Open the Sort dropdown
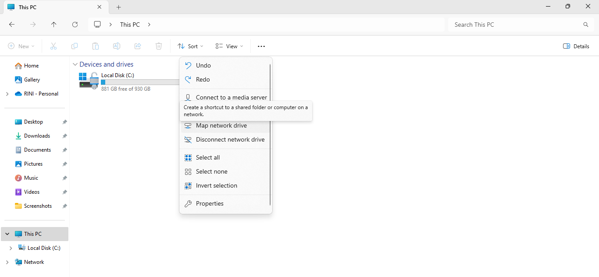The width and height of the screenshot is (599, 277). click(x=190, y=46)
